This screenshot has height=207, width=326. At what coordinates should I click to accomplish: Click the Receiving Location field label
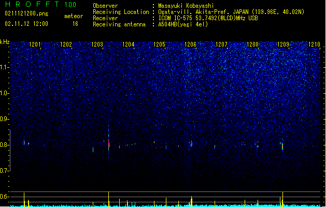[x=121, y=12]
